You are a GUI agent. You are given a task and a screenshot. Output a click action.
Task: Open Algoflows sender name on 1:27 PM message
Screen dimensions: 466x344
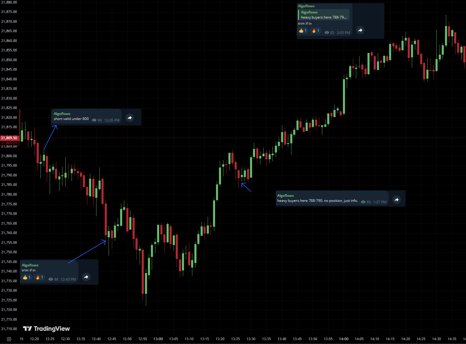(x=286, y=196)
